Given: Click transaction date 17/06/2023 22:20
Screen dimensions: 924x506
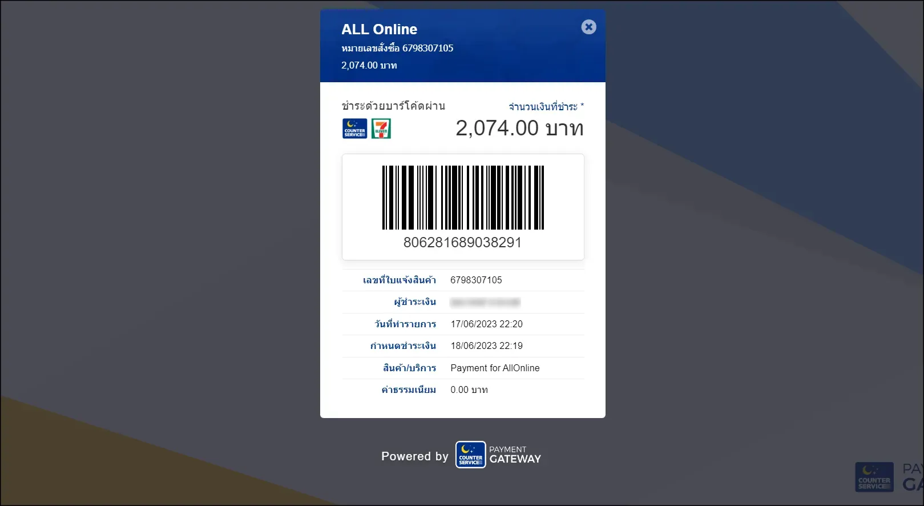Looking at the screenshot, I should click(x=486, y=324).
